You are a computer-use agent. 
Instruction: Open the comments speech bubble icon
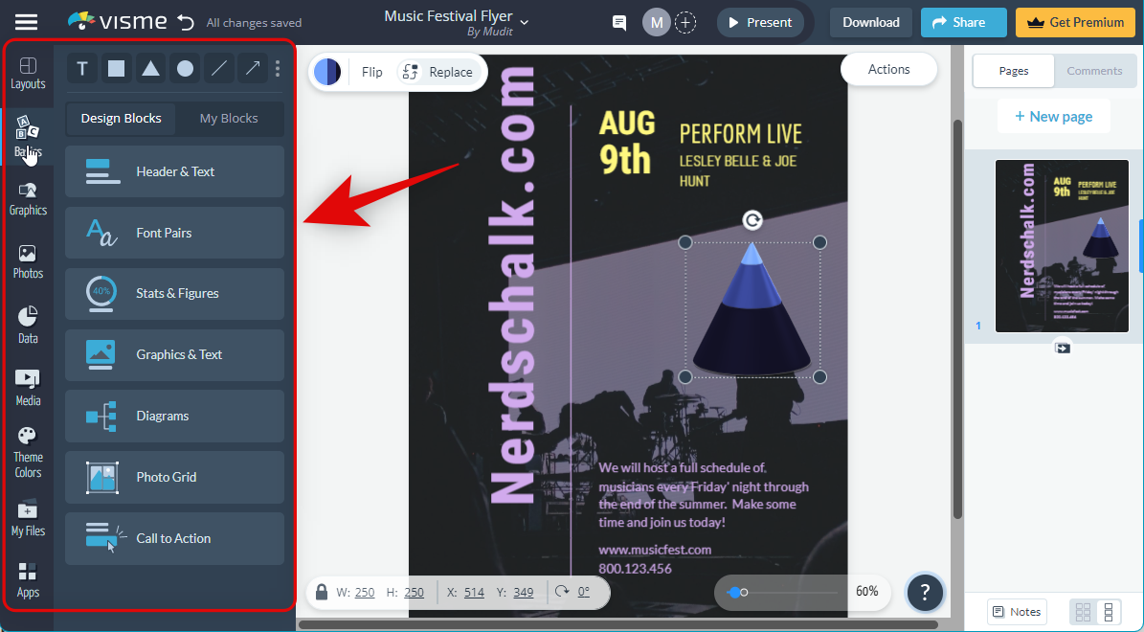coord(619,23)
